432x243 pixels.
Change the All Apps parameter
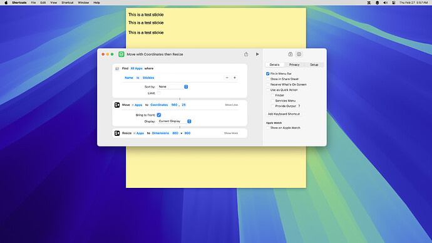[x=136, y=68]
